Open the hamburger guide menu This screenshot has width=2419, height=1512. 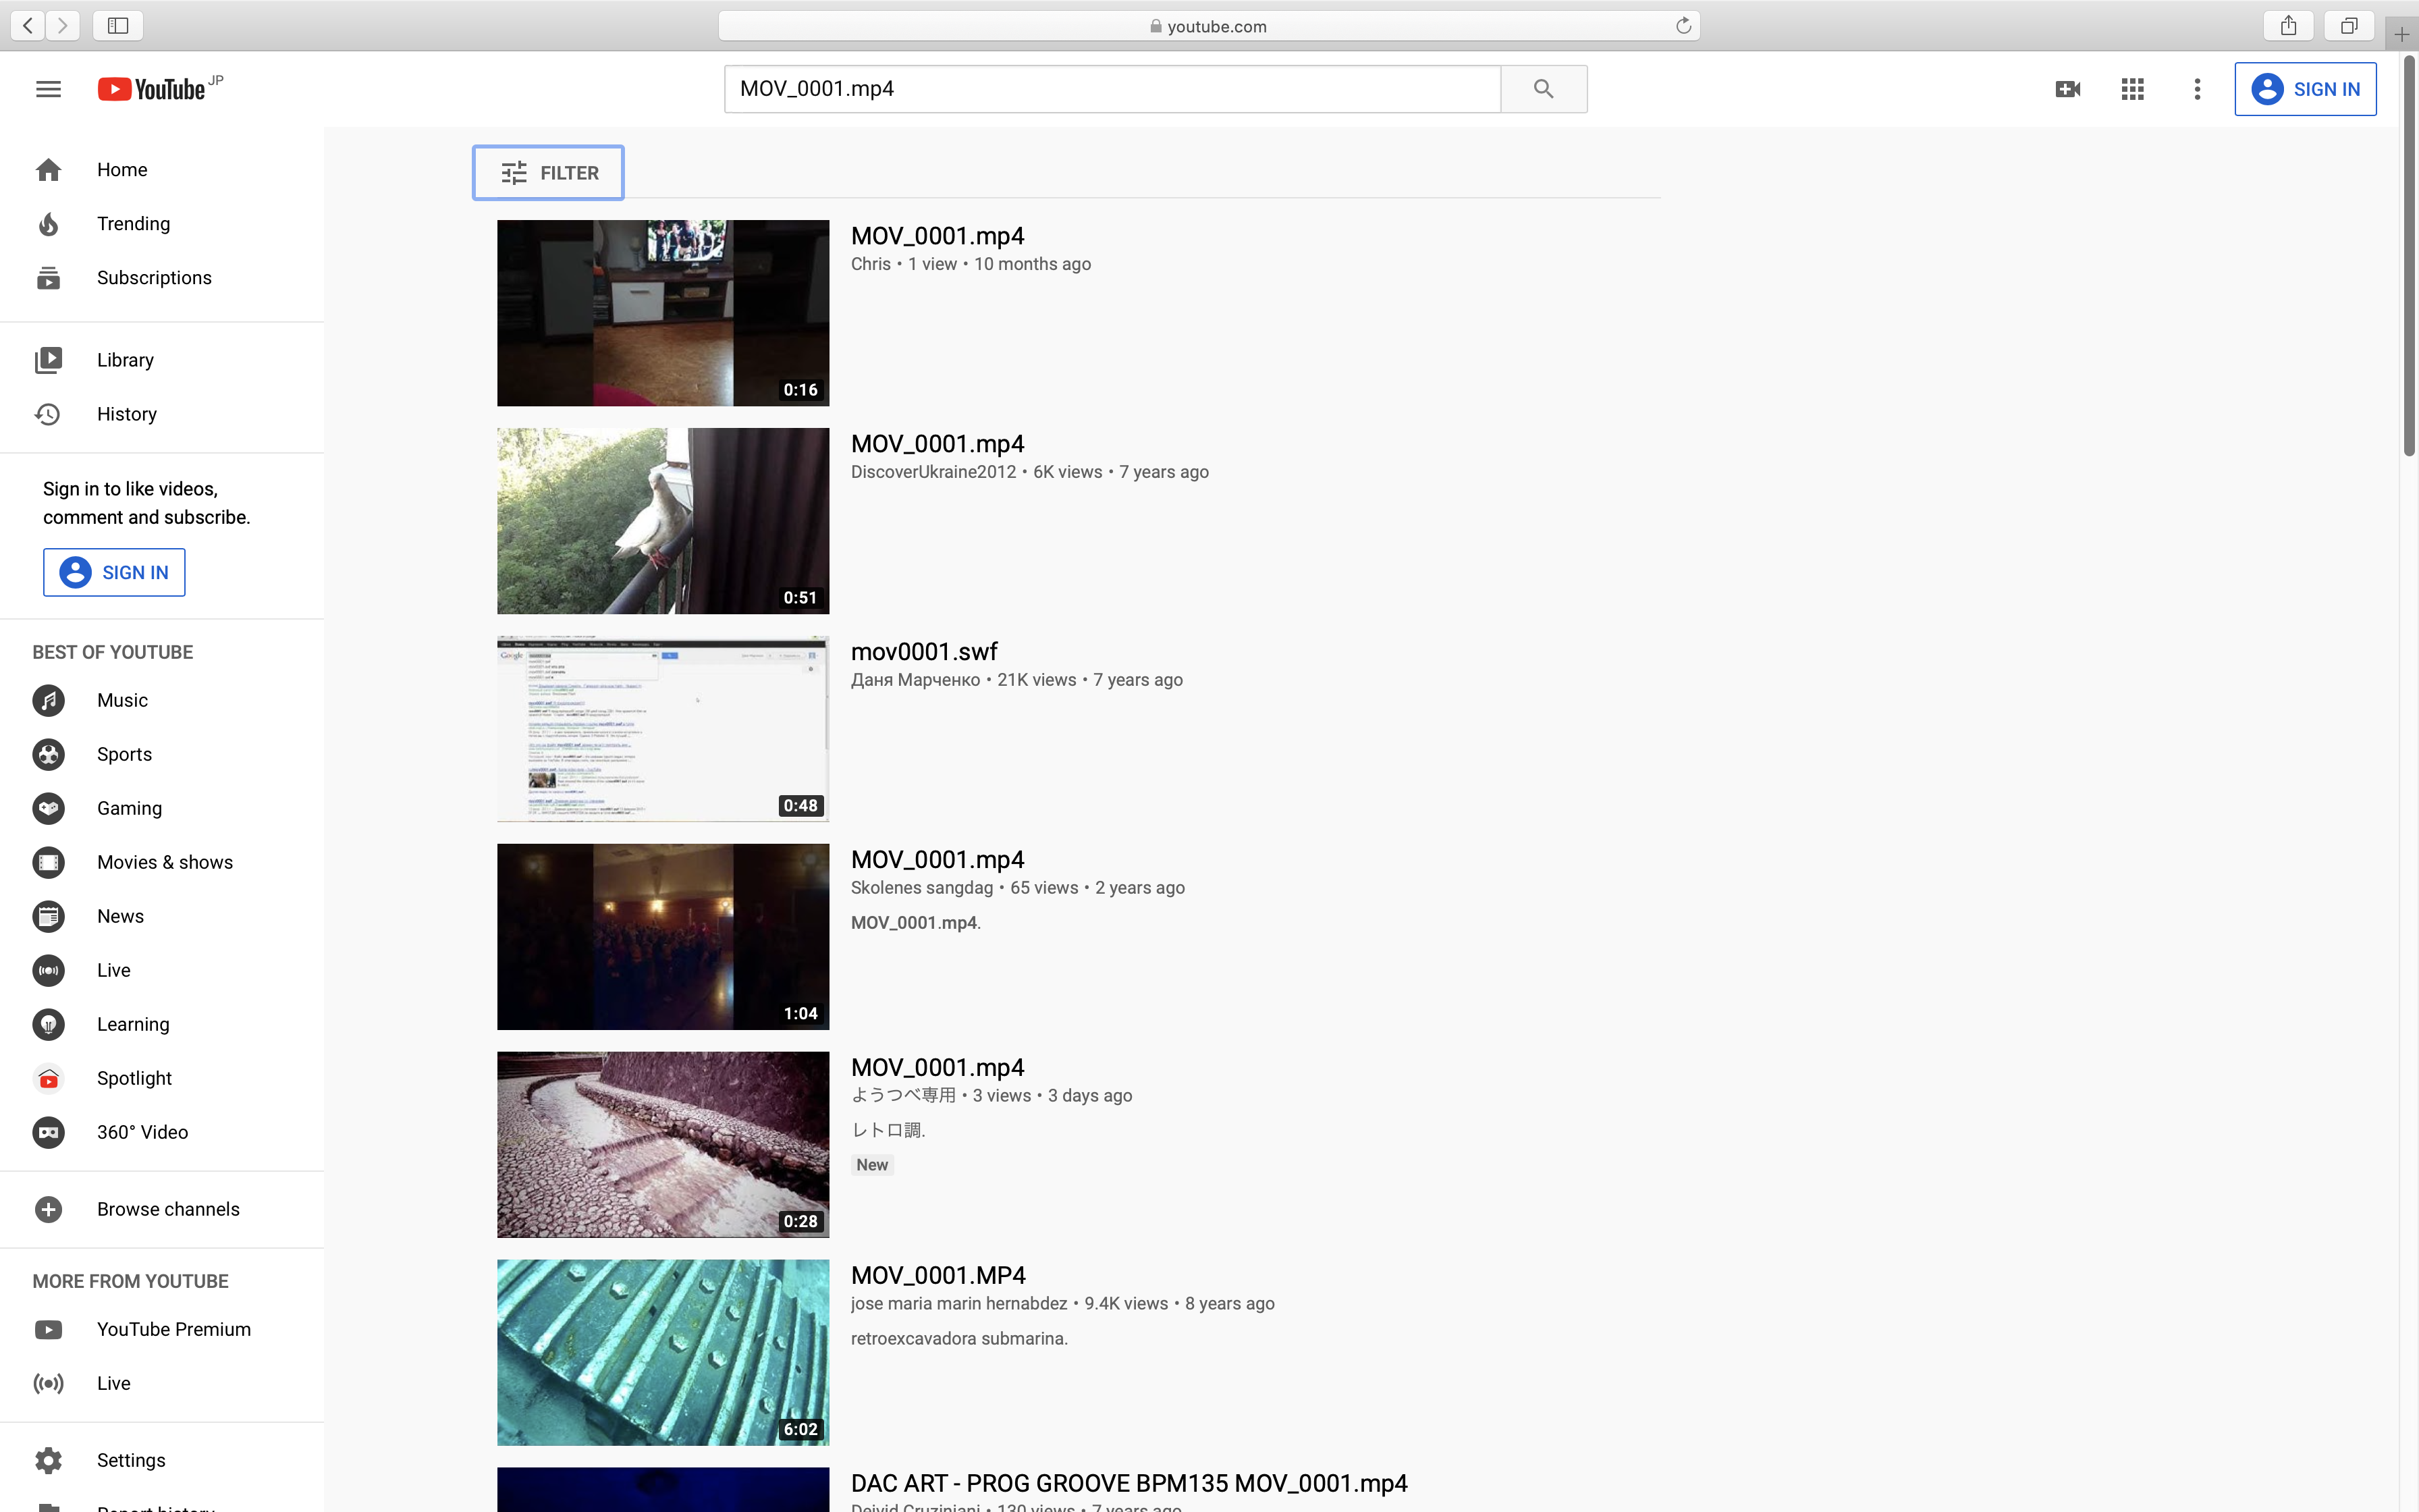click(48, 89)
